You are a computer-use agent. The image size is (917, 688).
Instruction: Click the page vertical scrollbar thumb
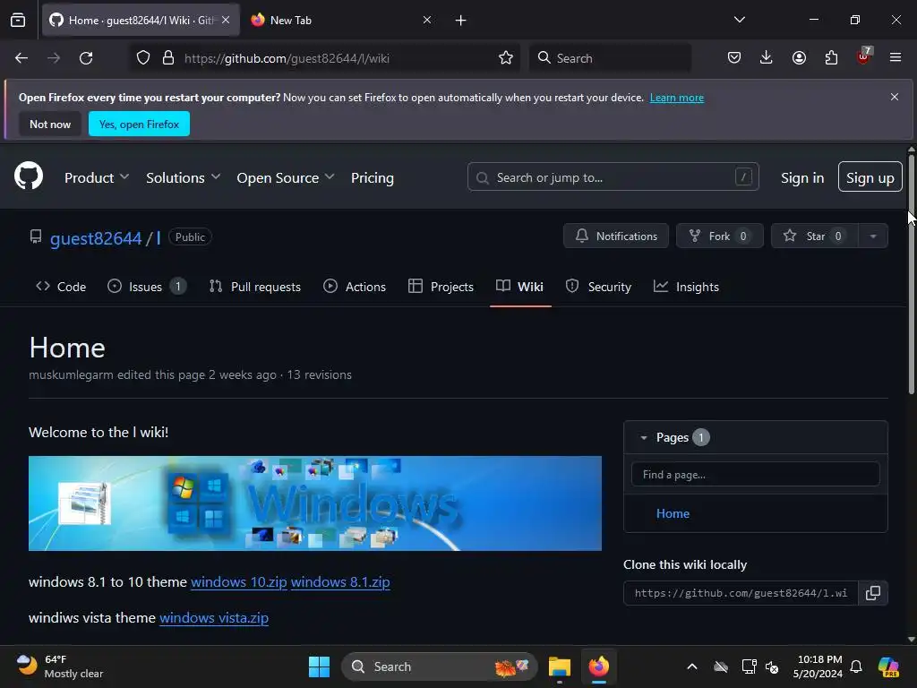pos(911,272)
